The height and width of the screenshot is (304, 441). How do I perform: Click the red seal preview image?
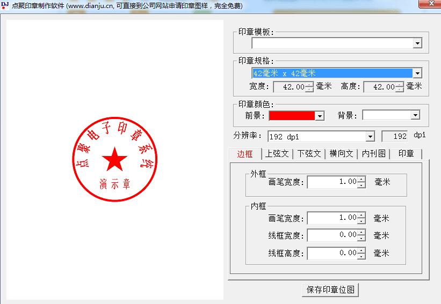point(114,160)
